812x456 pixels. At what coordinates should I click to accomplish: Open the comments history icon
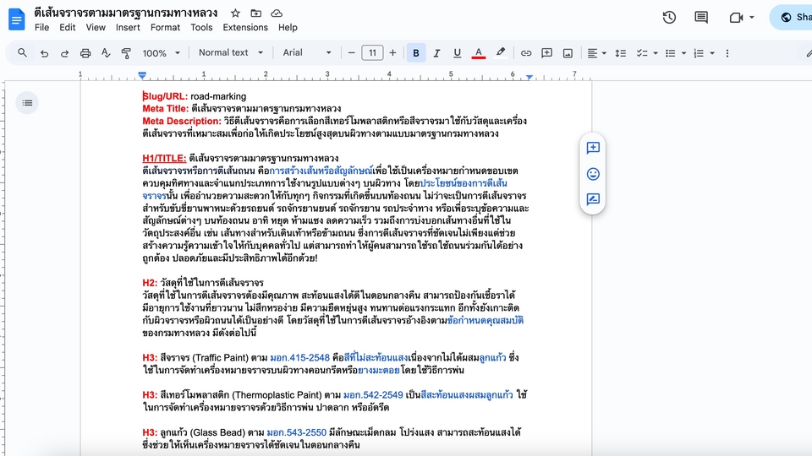click(701, 17)
